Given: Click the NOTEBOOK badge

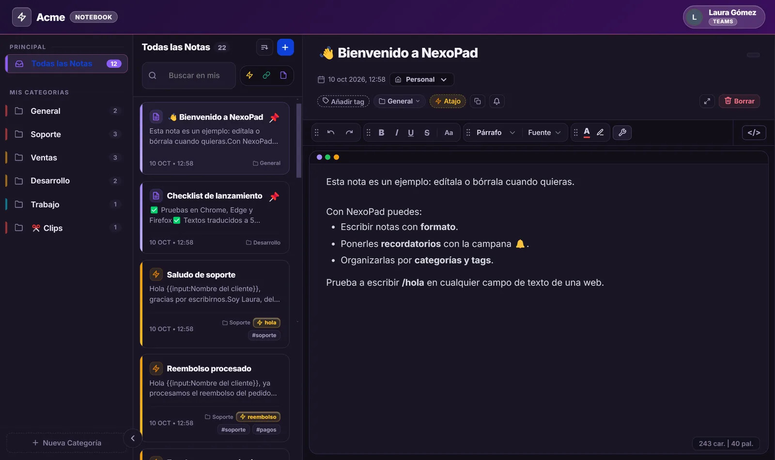Looking at the screenshot, I should click(93, 17).
